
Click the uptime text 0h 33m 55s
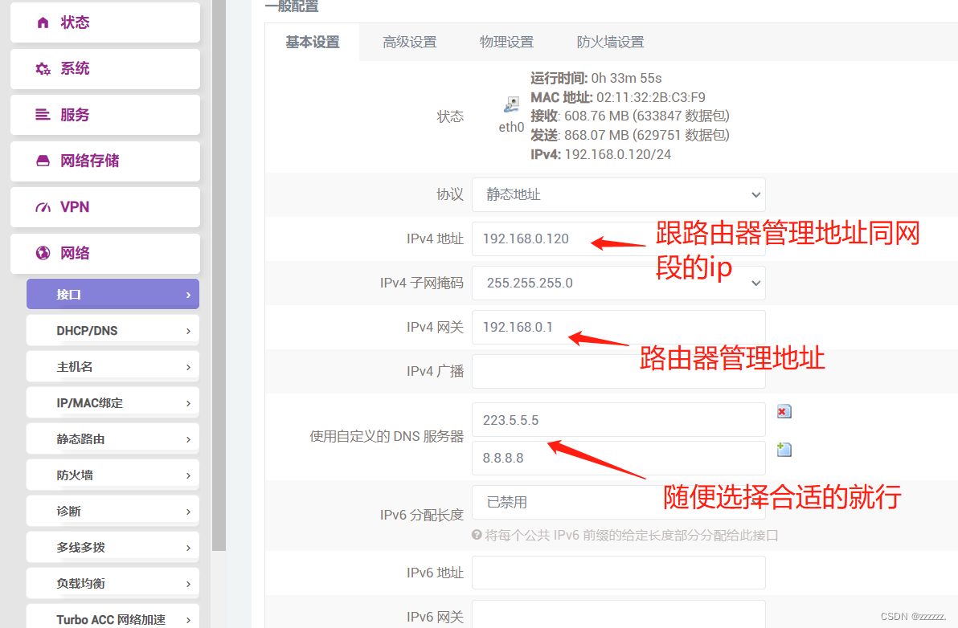pyautogui.click(x=626, y=78)
